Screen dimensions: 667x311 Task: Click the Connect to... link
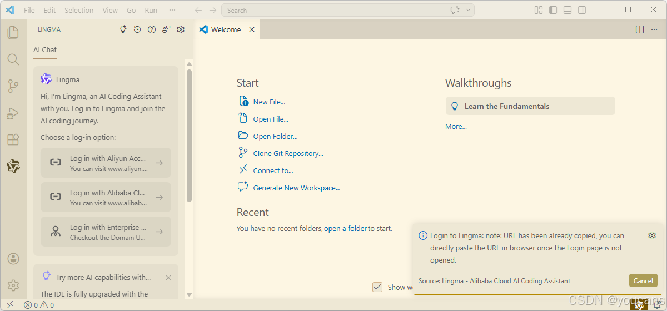[273, 170]
